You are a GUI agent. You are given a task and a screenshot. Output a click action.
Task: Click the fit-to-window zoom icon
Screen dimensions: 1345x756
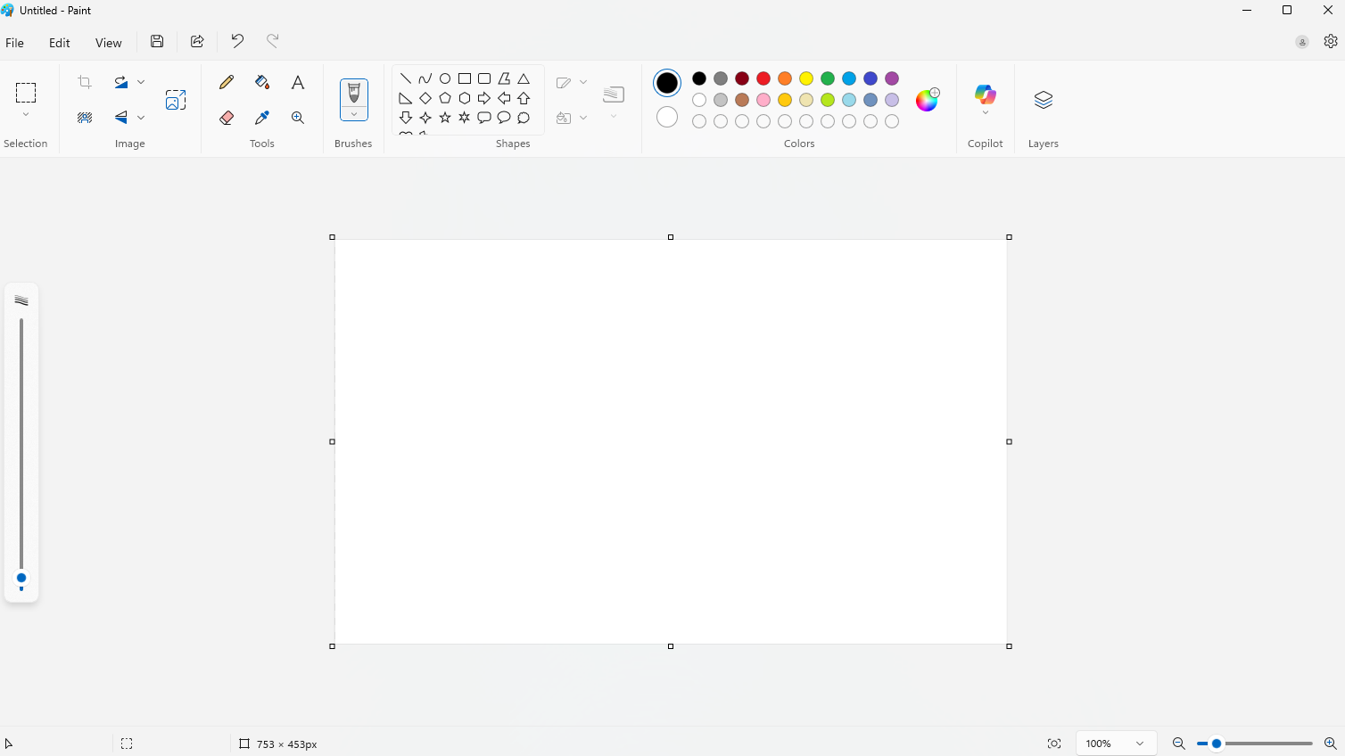pos(1054,744)
